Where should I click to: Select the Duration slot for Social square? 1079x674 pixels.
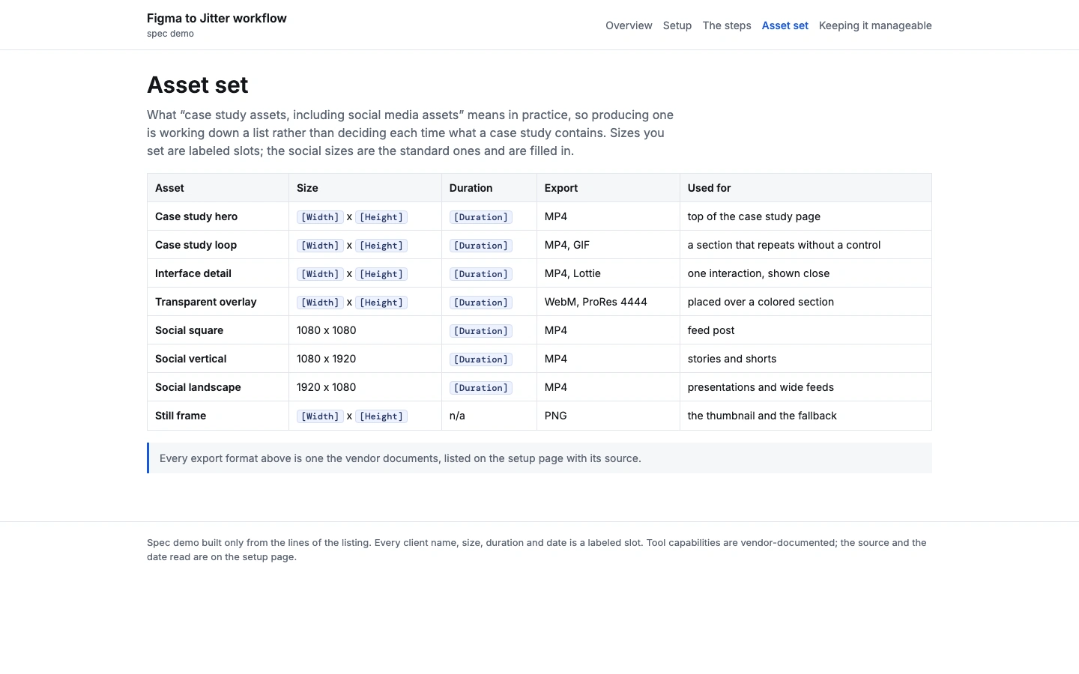point(481,331)
